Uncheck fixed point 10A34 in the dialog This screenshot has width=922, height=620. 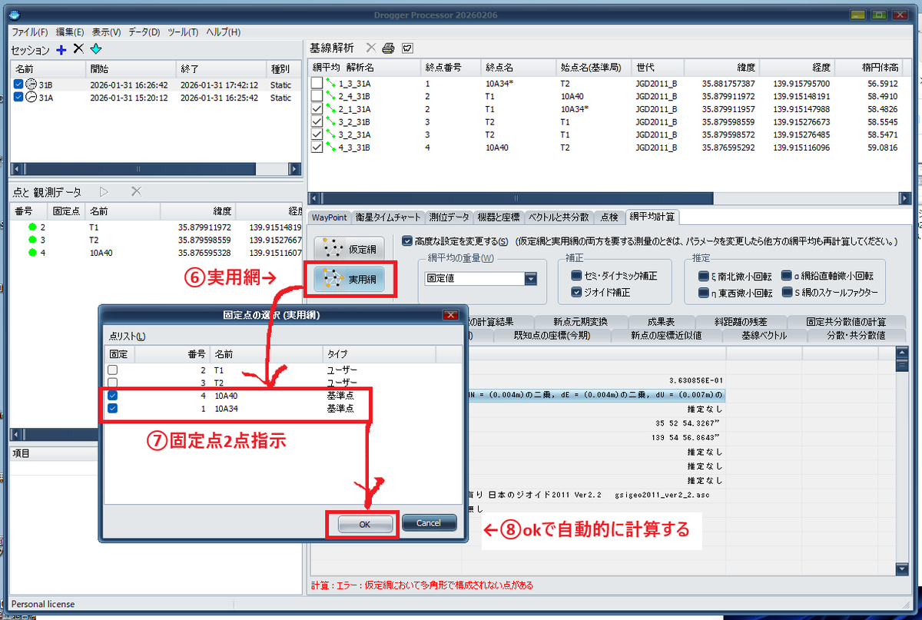(113, 409)
